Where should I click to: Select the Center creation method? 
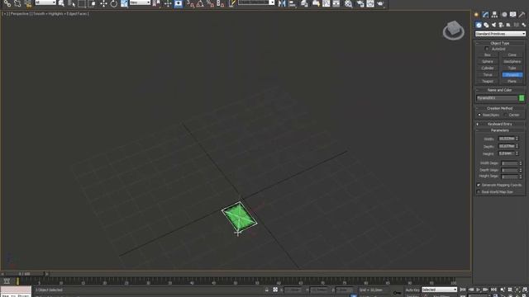[506, 115]
